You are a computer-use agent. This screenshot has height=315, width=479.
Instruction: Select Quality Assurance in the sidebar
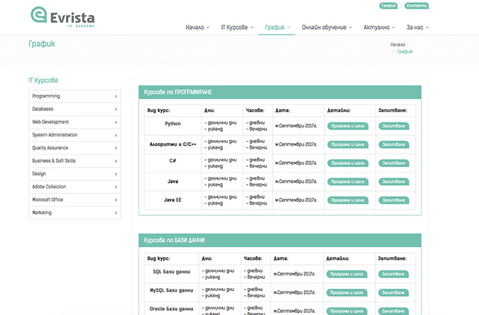click(75, 148)
